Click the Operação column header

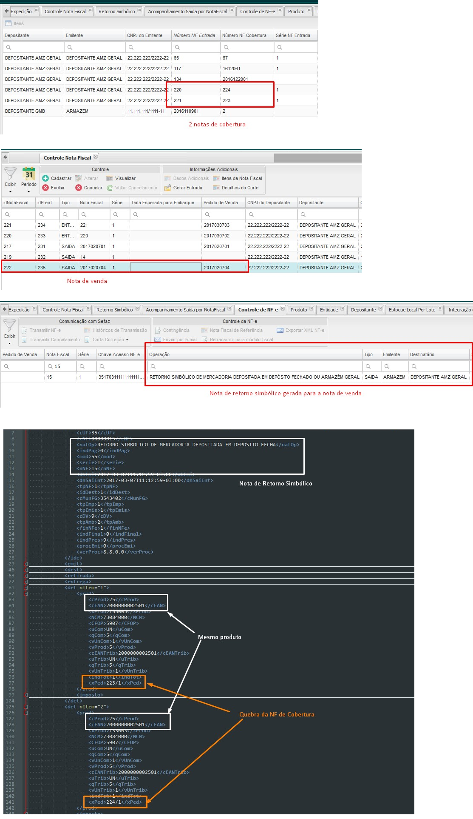pyautogui.click(x=255, y=354)
